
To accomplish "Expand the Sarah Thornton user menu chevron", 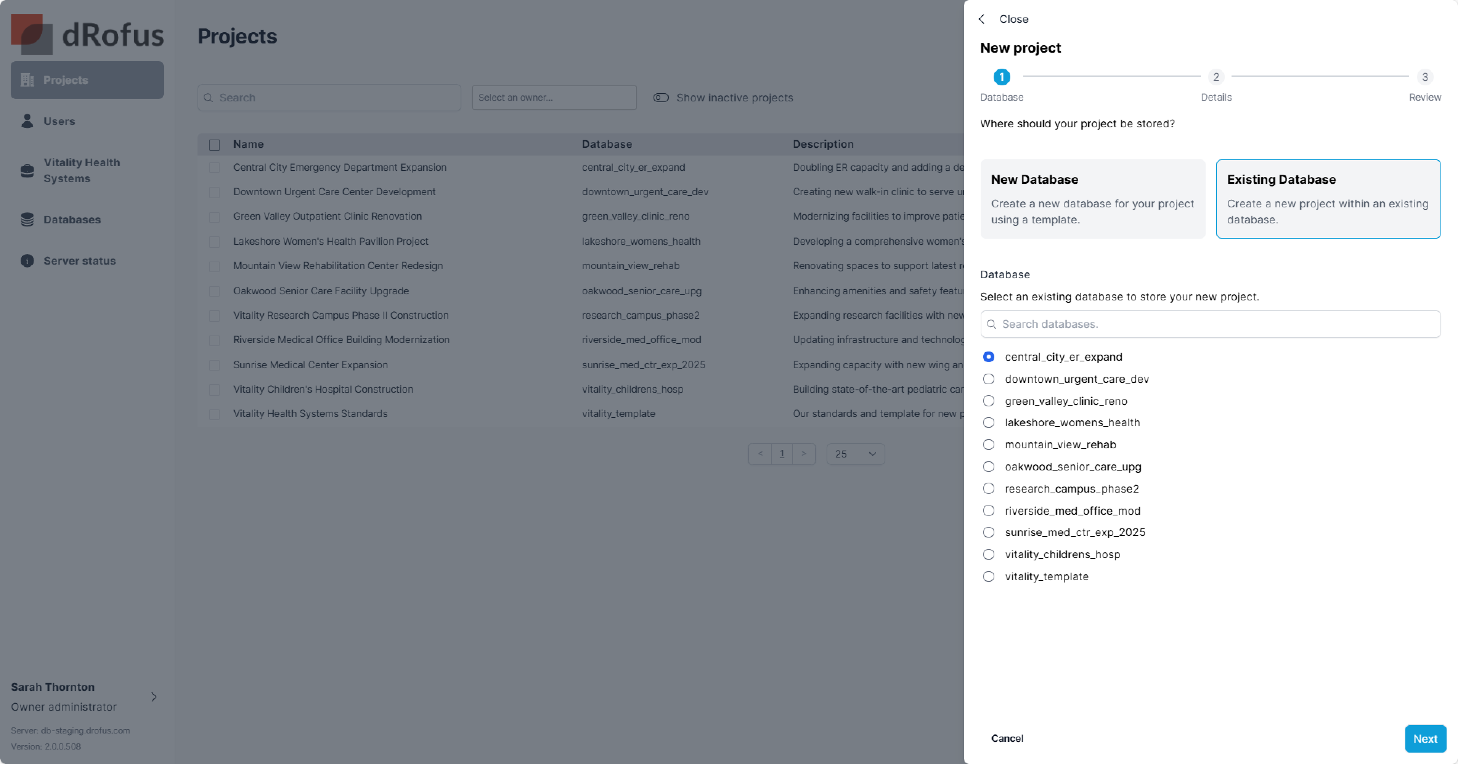I will tap(154, 697).
